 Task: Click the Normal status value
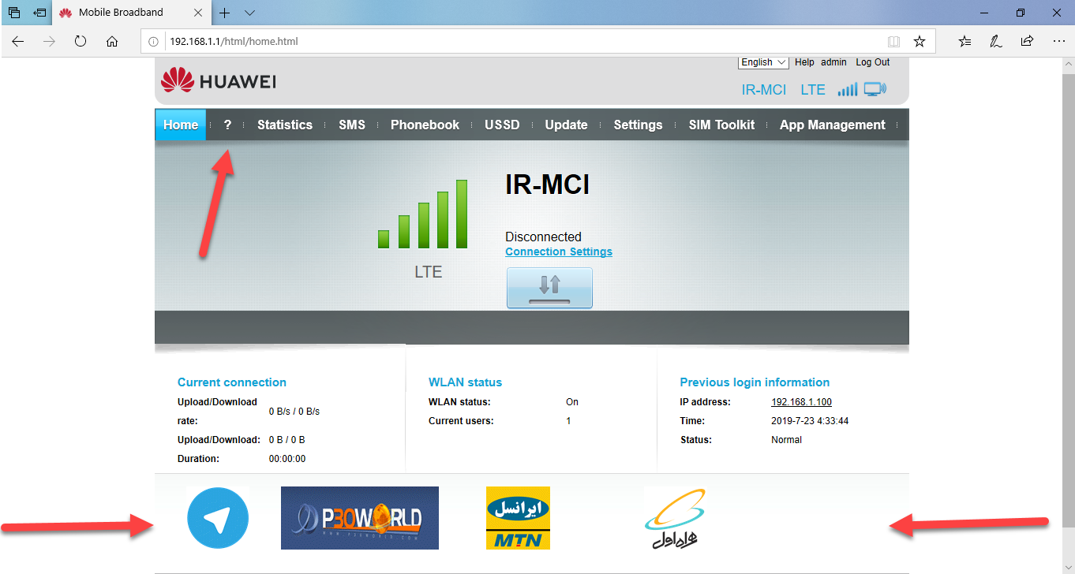click(x=786, y=440)
